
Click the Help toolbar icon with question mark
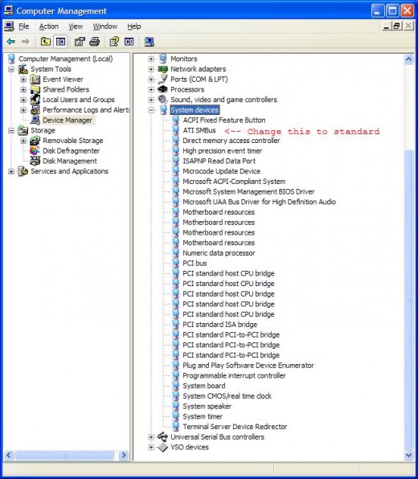(114, 41)
